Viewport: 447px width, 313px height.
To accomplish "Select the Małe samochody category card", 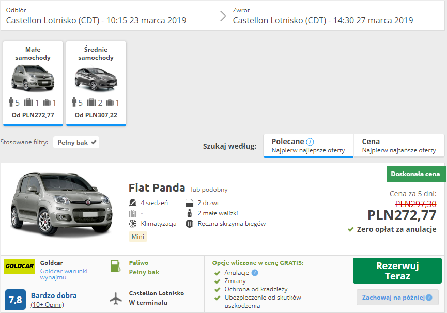I will 33,83.
